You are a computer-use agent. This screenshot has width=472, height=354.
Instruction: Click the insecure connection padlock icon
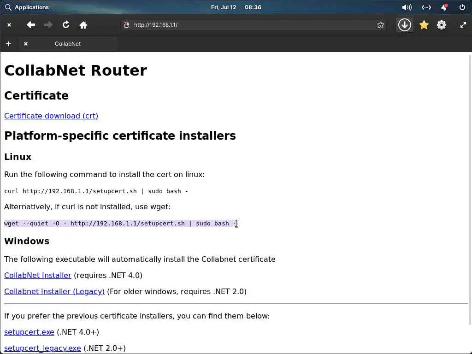127,25
